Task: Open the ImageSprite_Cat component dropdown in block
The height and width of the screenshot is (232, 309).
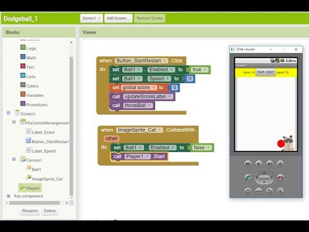Action: (x=160, y=130)
